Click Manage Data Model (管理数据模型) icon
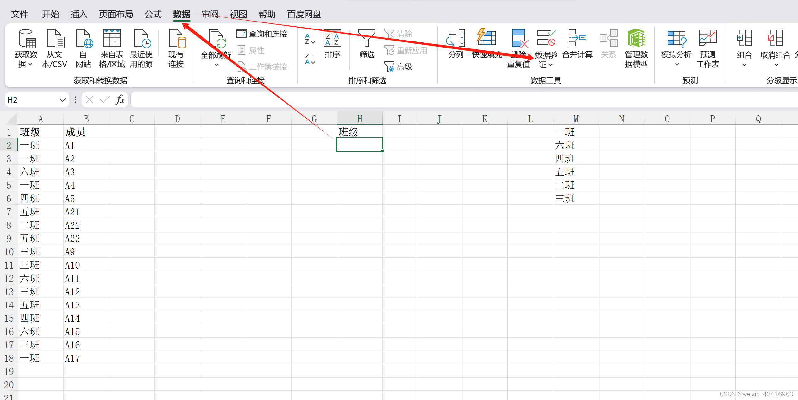This screenshot has height=400, width=798. tap(636, 39)
